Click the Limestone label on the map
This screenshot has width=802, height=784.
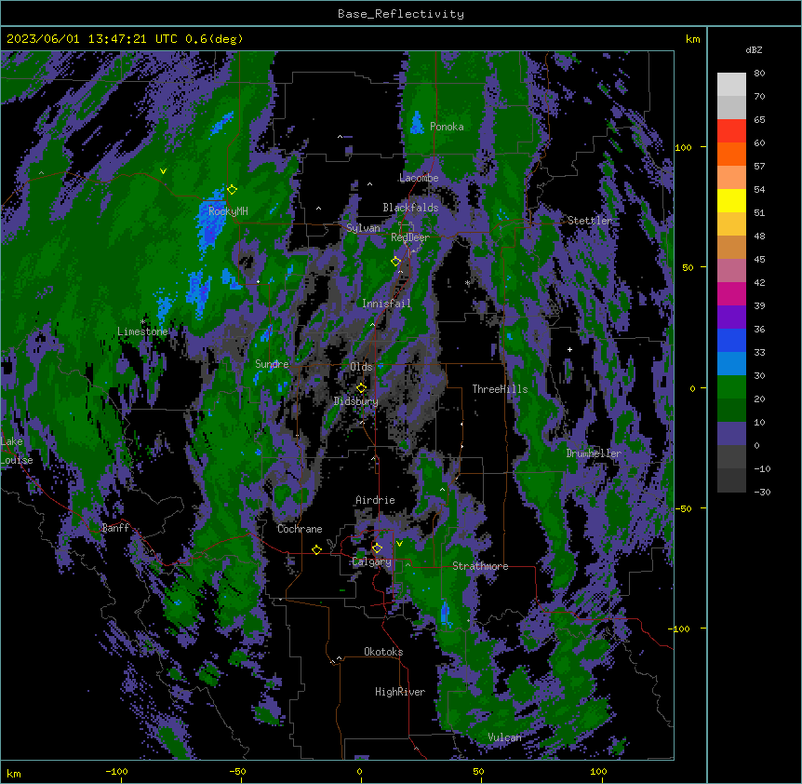tap(142, 331)
